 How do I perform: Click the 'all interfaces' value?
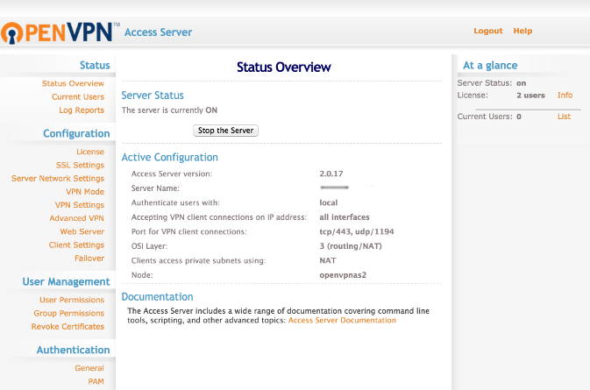click(345, 217)
